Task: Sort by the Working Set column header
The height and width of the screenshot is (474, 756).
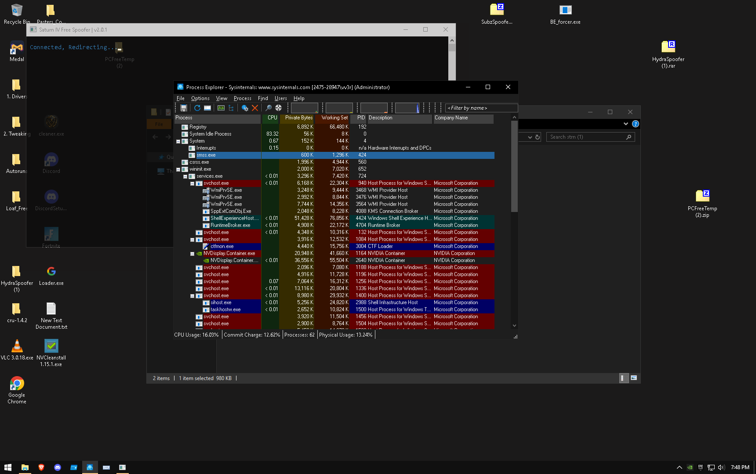Action: pyautogui.click(x=332, y=118)
